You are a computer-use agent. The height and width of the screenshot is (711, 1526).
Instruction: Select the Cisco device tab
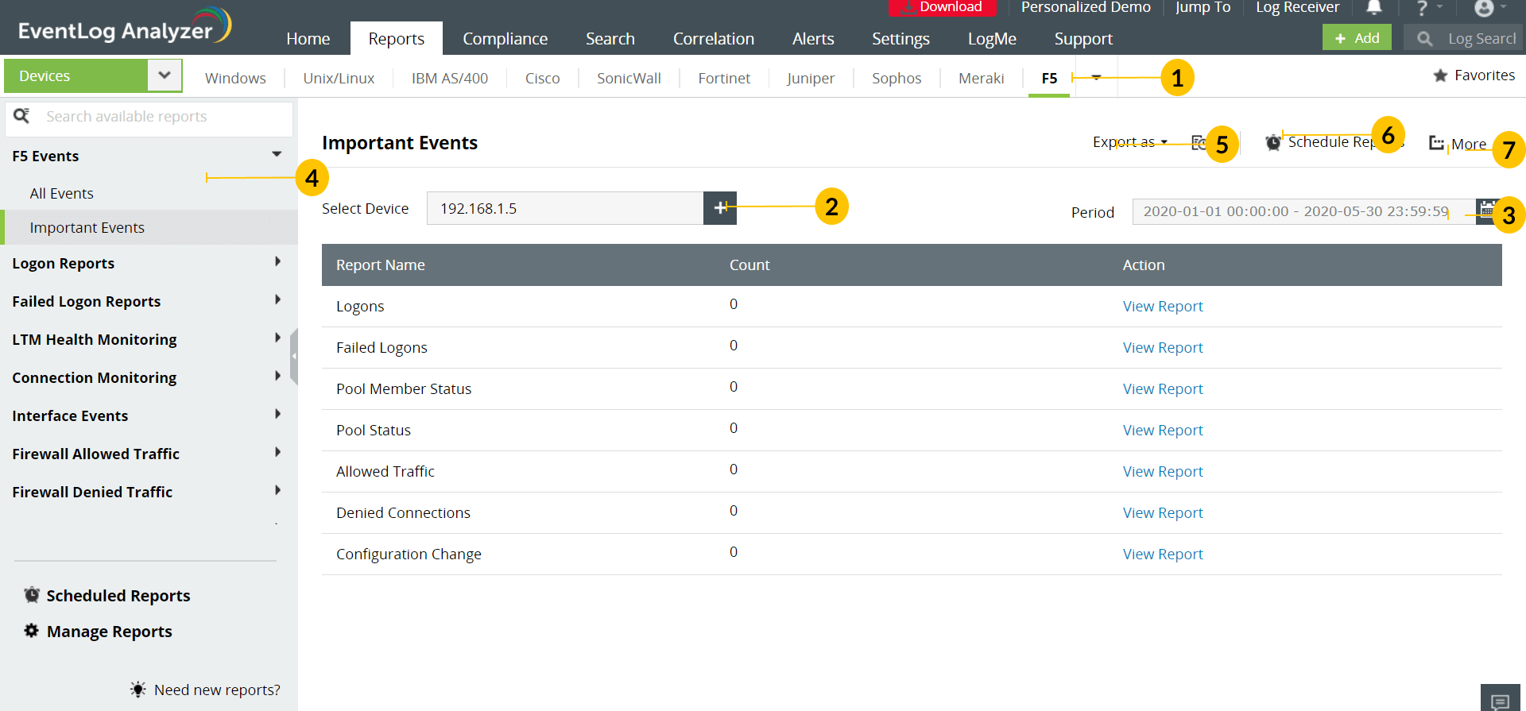tap(543, 78)
